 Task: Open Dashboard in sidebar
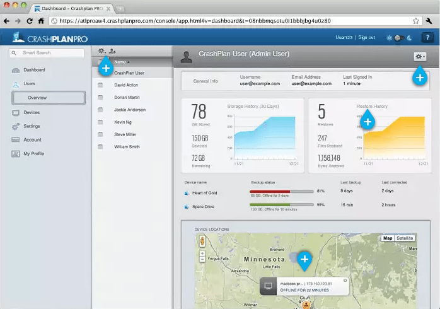[x=34, y=70]
